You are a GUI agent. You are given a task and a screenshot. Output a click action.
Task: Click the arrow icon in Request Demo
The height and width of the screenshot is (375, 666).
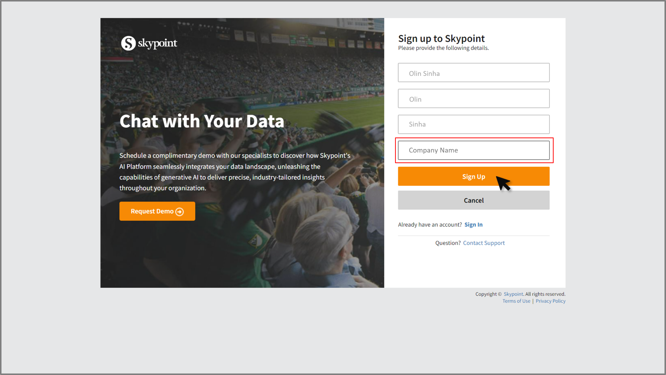point(180,212)
